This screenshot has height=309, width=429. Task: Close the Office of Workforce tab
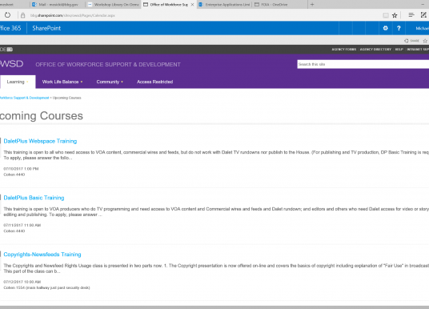tap(192, 4)
